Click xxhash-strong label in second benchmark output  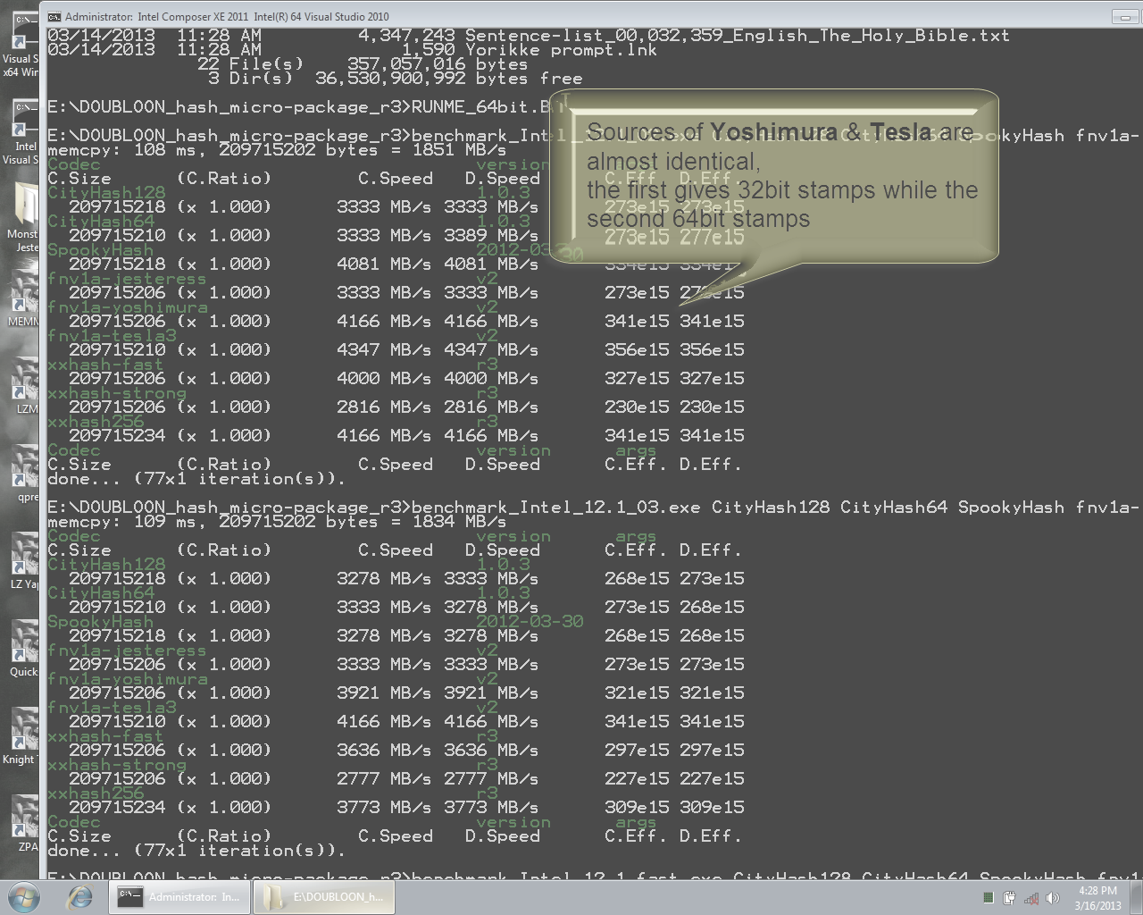pyautogui.click(x=116, y=765)
